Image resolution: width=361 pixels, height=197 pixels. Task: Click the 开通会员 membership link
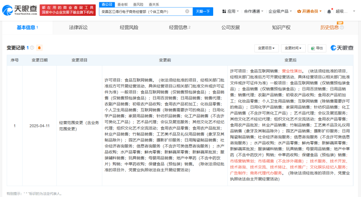pyautogui.click(x=310, y=11)
